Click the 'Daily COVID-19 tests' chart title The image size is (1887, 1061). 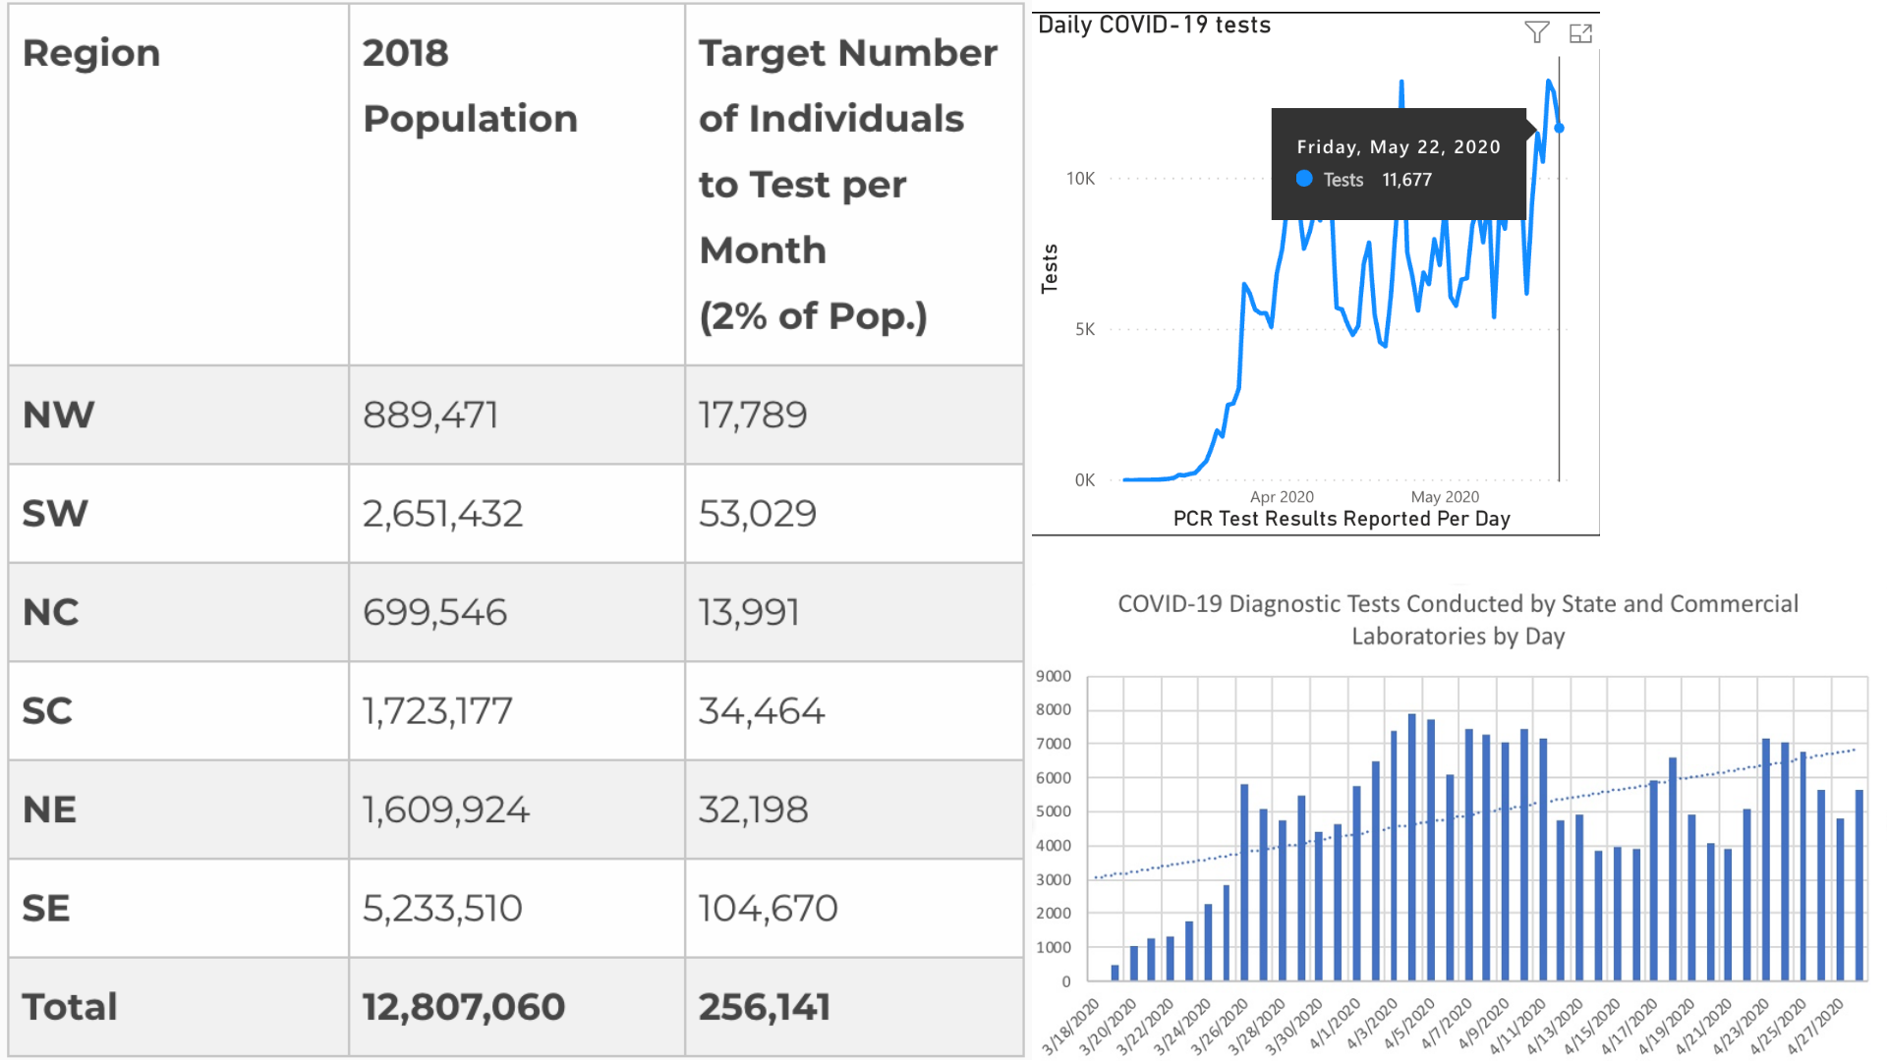click(x=1154, y=25)
